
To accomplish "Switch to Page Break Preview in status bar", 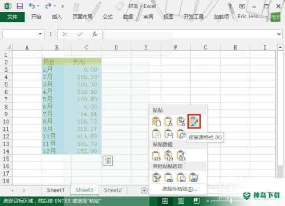I will 197,201.
